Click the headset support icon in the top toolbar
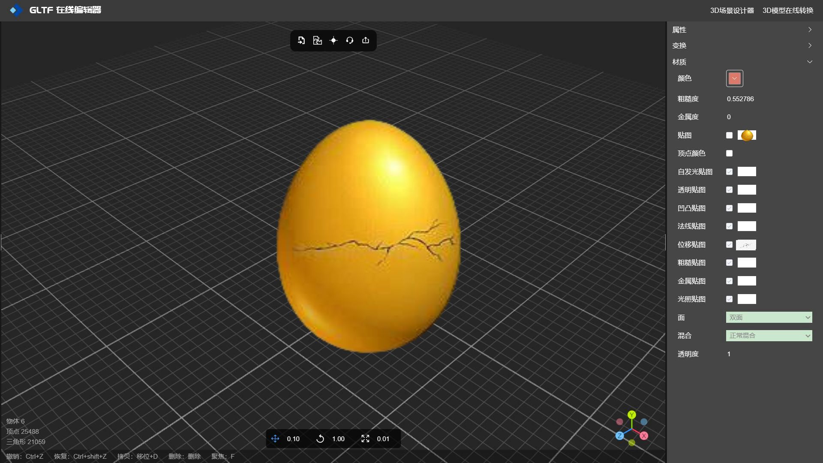This screenshot has width=823, height=463. 350,40
